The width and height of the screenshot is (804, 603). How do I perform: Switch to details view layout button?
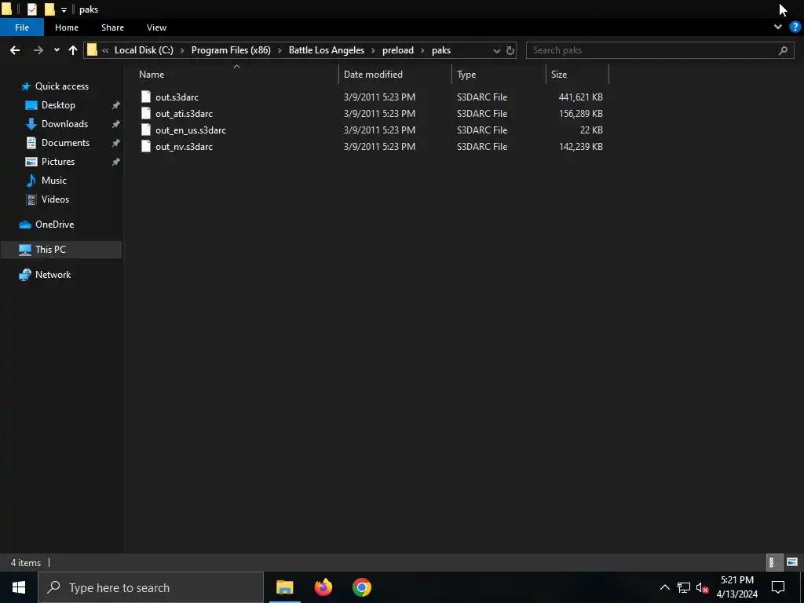[773, 562]
